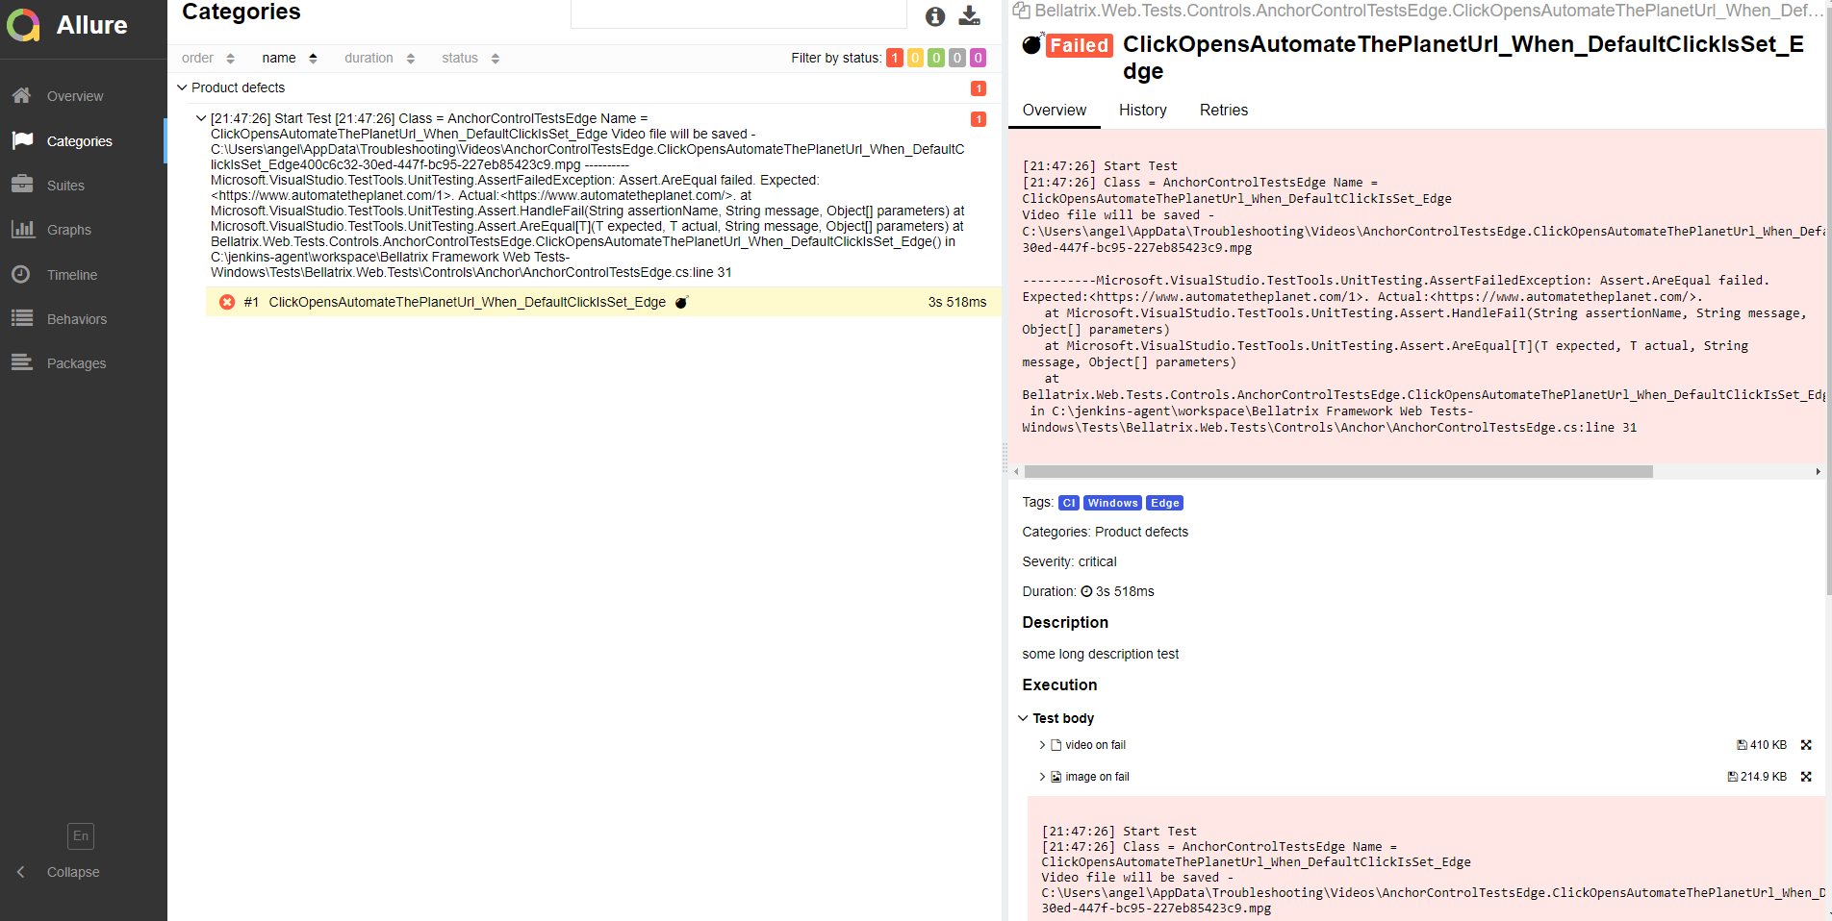Click the red failed status icon on test #1
This screenshot has width=1832, height=921.
point(227,302)
